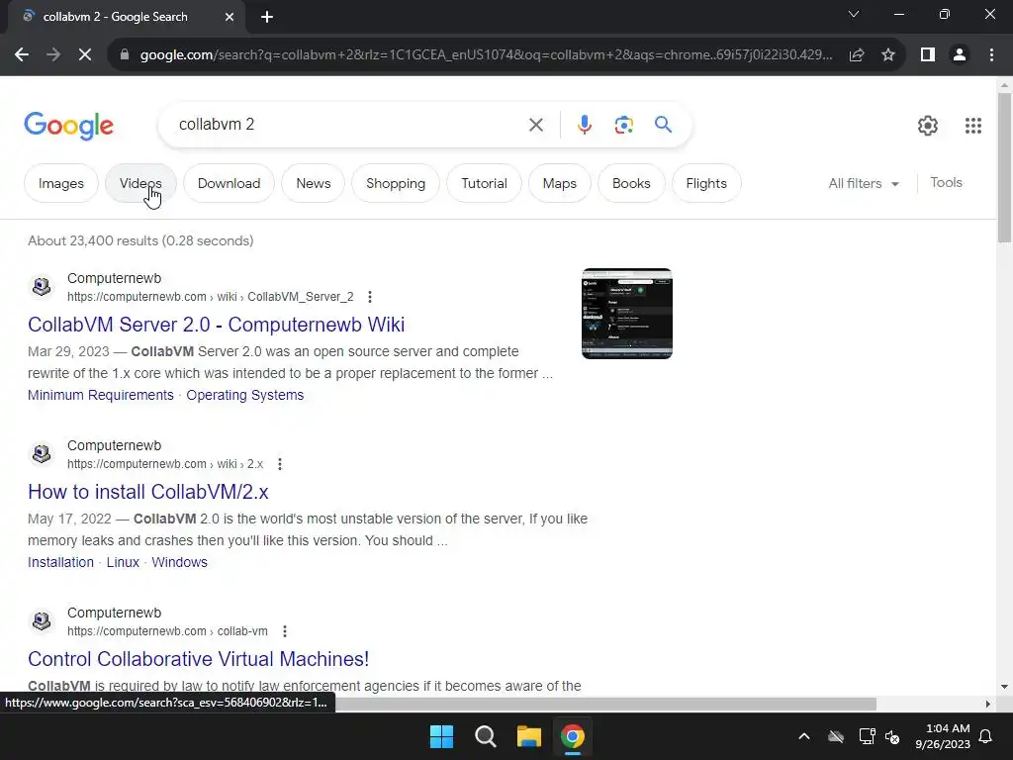Open the Google apps grid

point(973,126)
